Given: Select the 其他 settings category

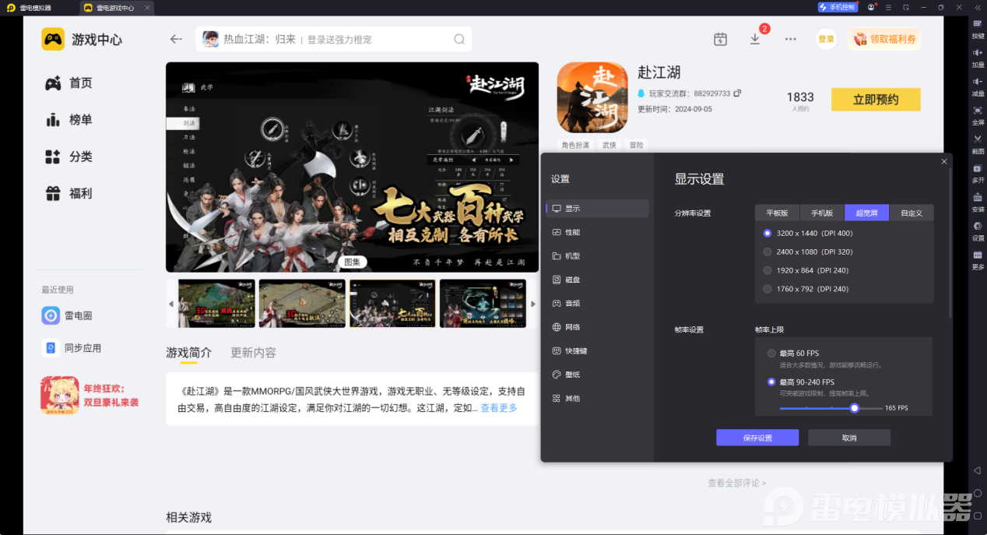Looking at the screenshot, I should 598,398.
